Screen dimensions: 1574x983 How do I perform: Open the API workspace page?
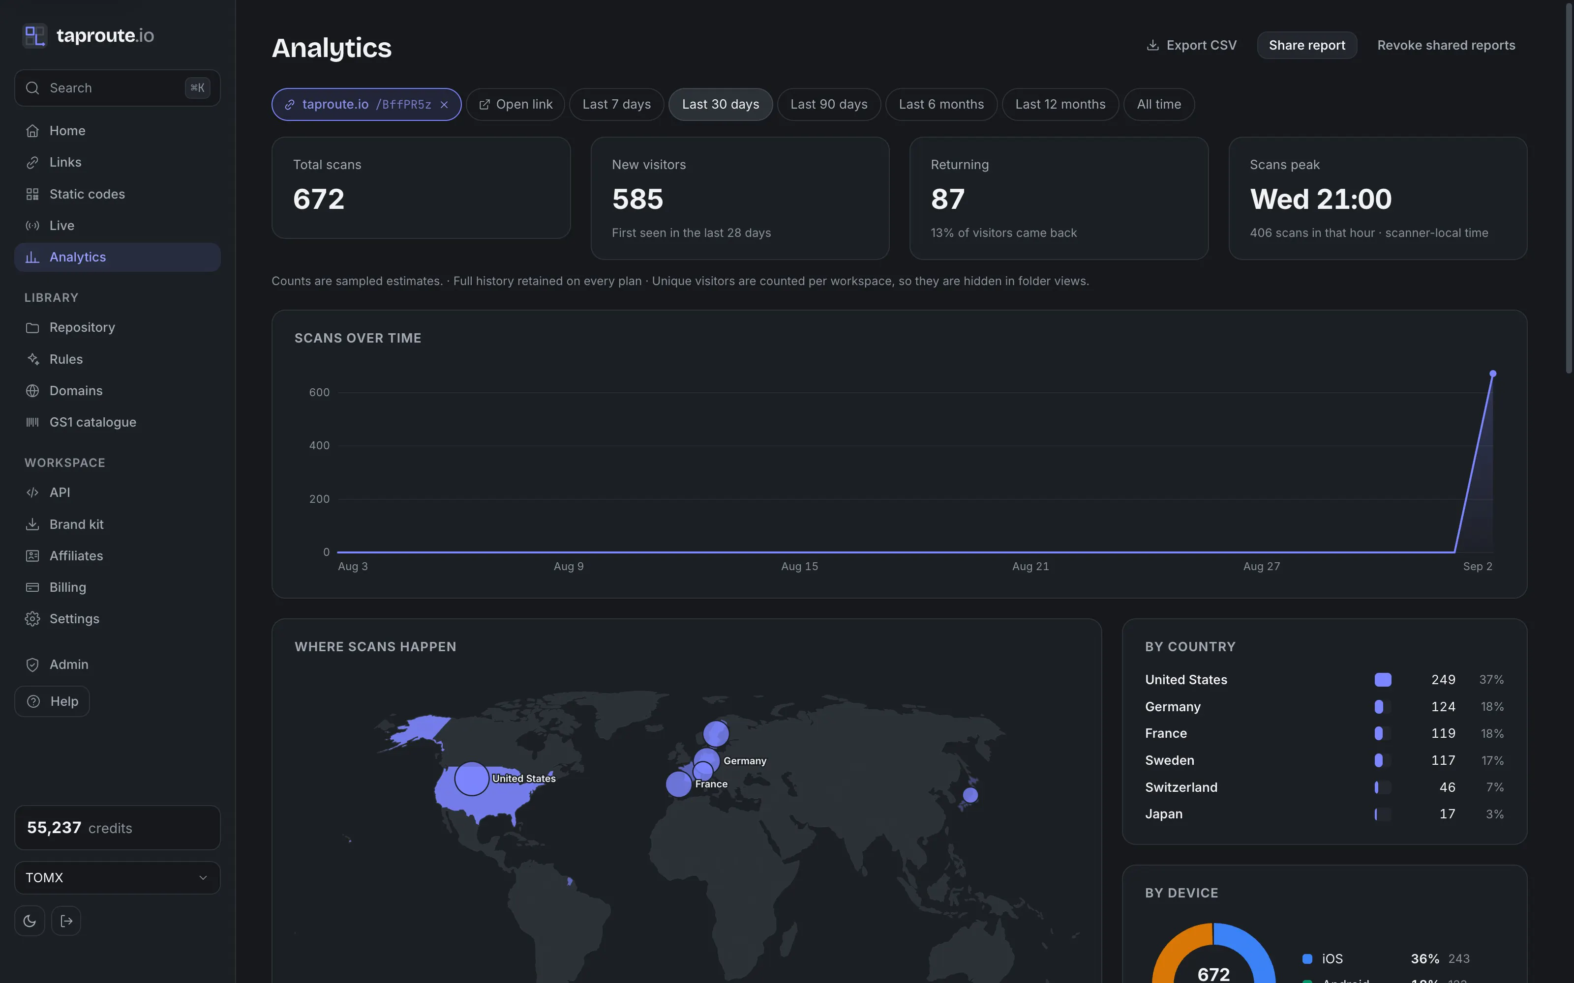coord(117,493)
